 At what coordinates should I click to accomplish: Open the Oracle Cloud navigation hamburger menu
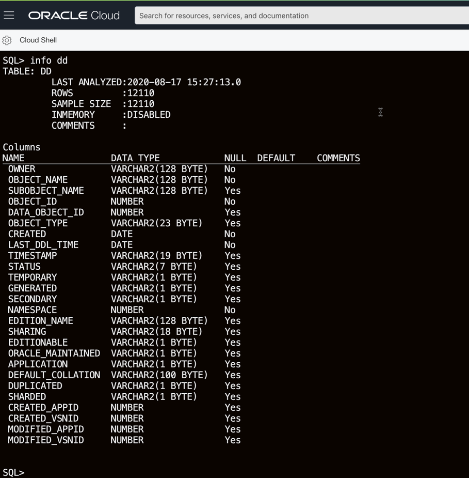click(x=9, y=15)
